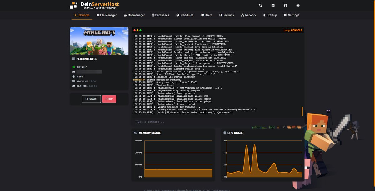This screenshot has height=191, width=375.
Task: Click the memory icon beside 626.76 MB
Action: point(74,81)
